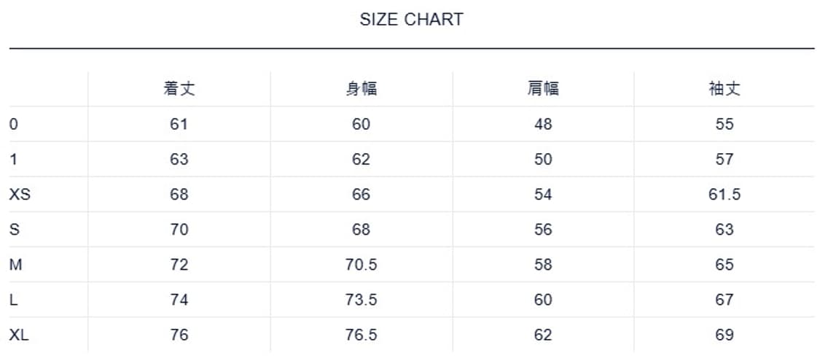Click the 73.5 body width cell
The image size is (820, 358).
coord(361,300)
